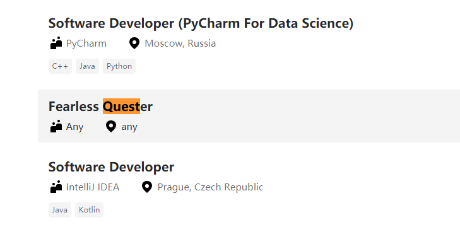Click the IntelliJ IDEA team name
The image size is (460, 232).
point(93,187)
